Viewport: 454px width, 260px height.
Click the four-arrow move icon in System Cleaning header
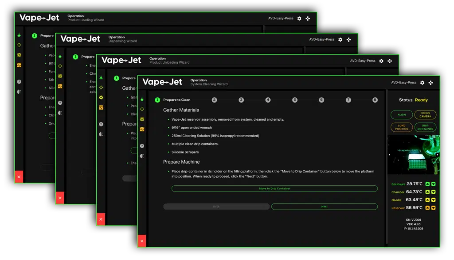431,83
